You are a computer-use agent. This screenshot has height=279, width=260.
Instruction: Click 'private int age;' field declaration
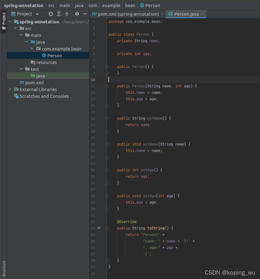(x=134, y=54)
